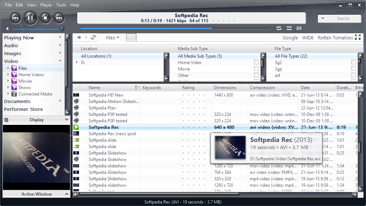This screenshot has height=206, width=366.
Task: Adjust the volume slider
Action: 38,29
